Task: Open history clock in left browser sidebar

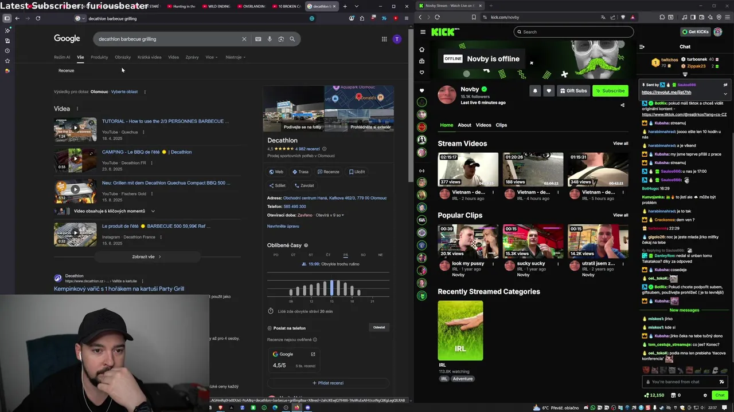Action: [7, 50]
